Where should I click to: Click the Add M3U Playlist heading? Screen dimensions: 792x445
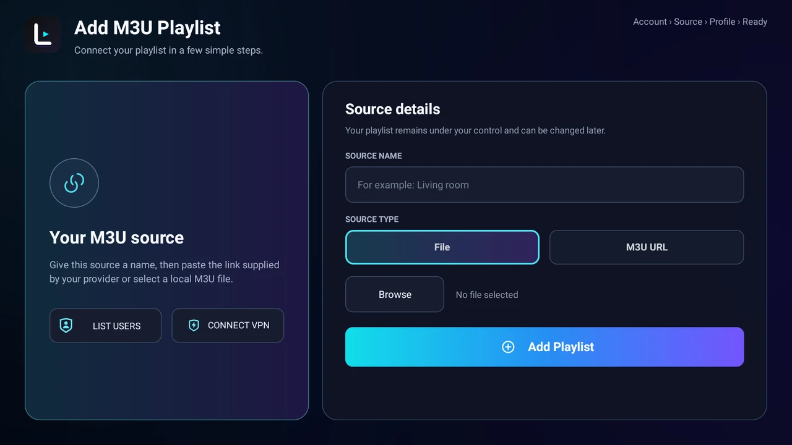point(147,28)
